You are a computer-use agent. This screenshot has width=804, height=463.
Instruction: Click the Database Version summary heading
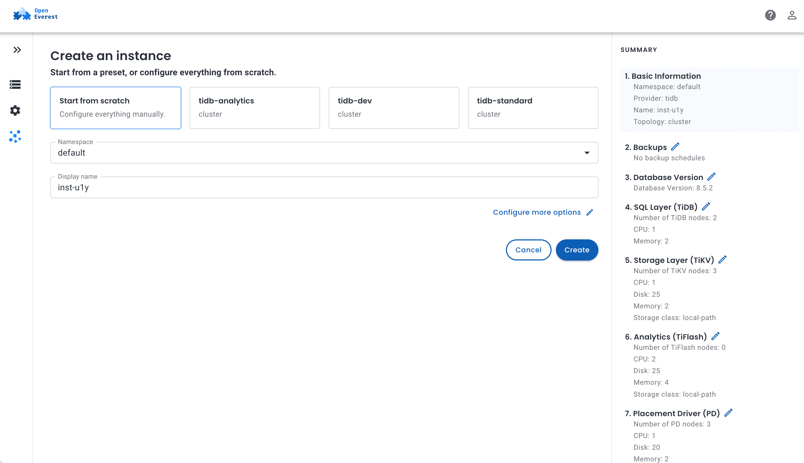(664, 177)
